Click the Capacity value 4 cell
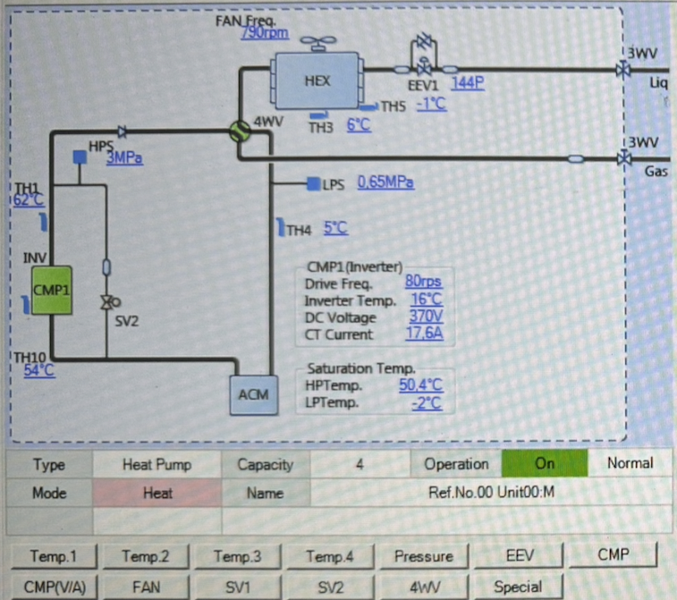This screenshot has height=600, width=677. pyautogui.click(x=360, y=464)
